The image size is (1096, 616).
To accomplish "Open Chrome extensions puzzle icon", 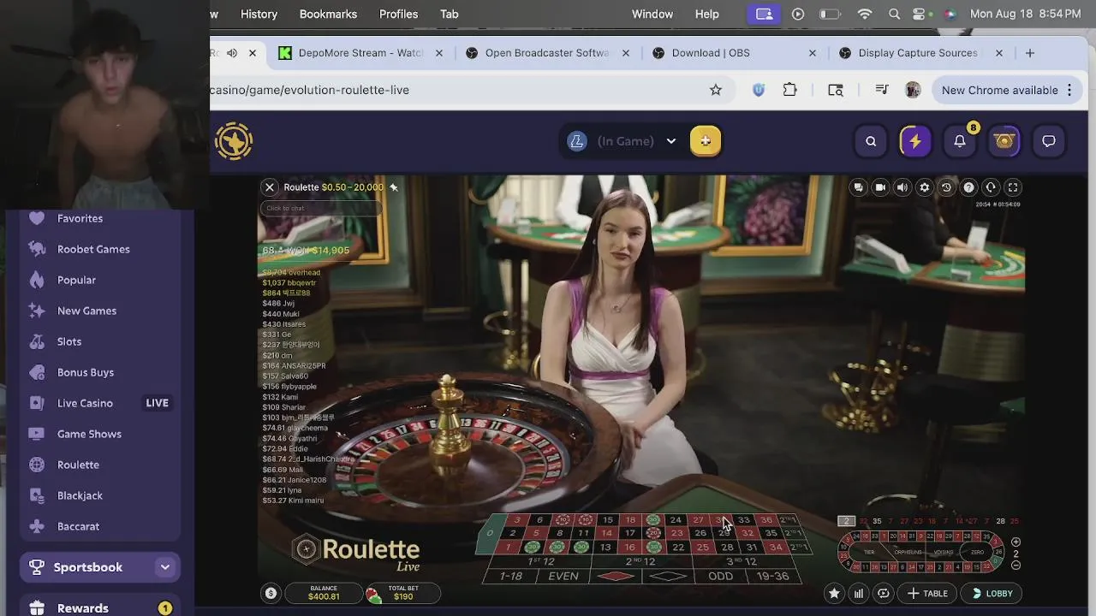I will tap(790, 90).
